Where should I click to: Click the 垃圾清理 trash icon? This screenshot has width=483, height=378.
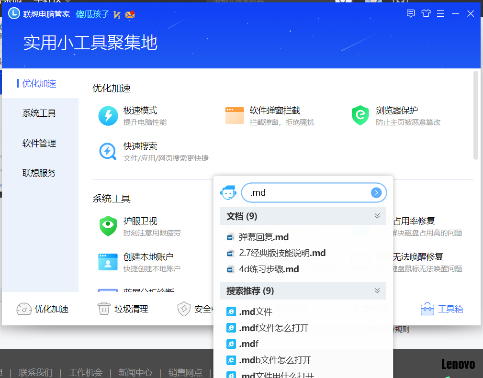(104, 309)
